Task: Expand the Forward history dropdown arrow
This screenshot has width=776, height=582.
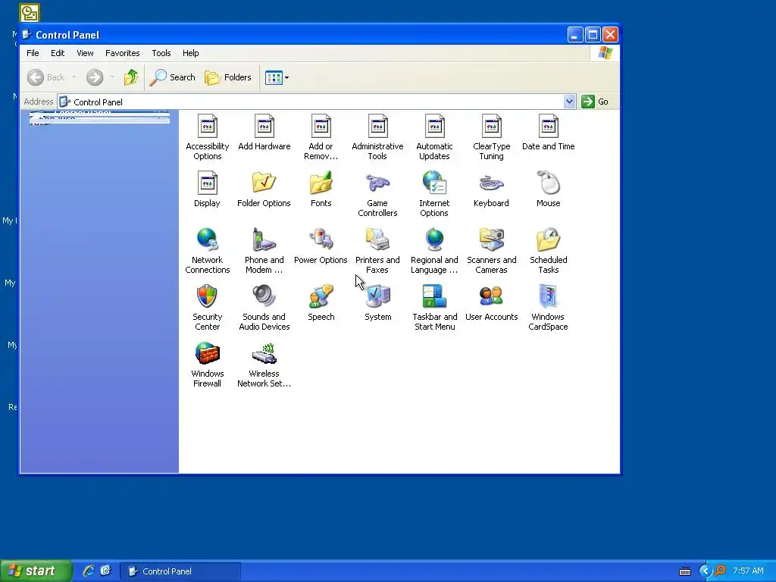Action: coord(112,77)
